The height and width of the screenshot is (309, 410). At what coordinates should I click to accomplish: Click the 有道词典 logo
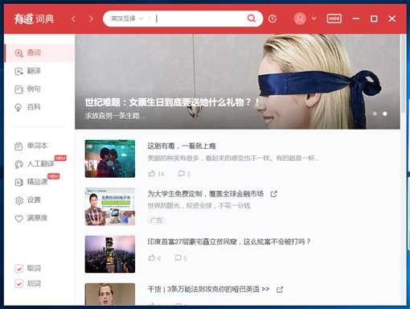tap(35, 19)
